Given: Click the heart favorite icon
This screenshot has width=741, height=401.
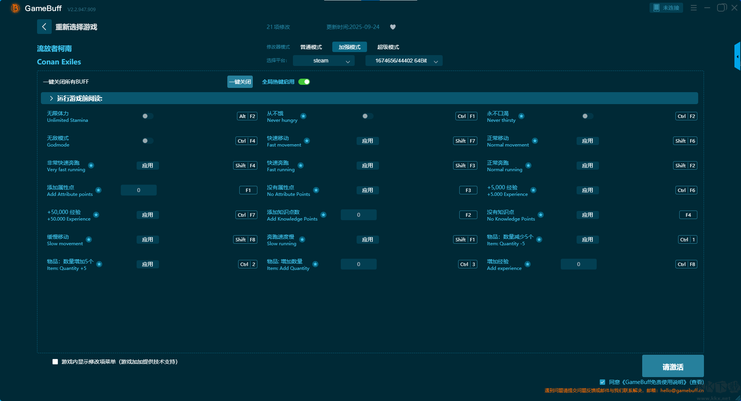Looking at the screenshot, I should point(393,27).
